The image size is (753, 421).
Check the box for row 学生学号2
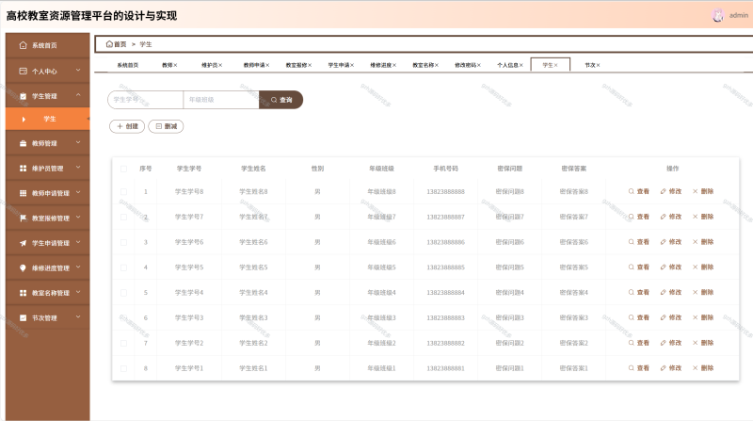click(123, 343)
